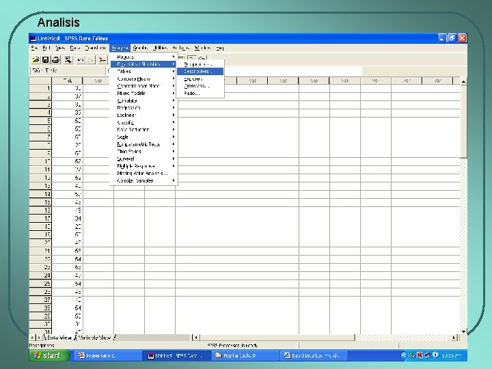Open the View menu
This screenshot has height=369, width=492.
pos(60,48)
